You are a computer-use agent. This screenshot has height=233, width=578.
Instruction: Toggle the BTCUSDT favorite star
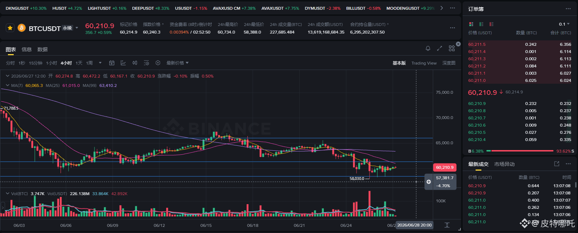pos(10,28)
